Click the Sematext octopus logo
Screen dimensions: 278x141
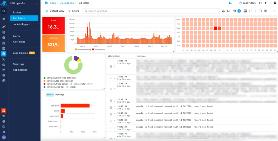4,3
